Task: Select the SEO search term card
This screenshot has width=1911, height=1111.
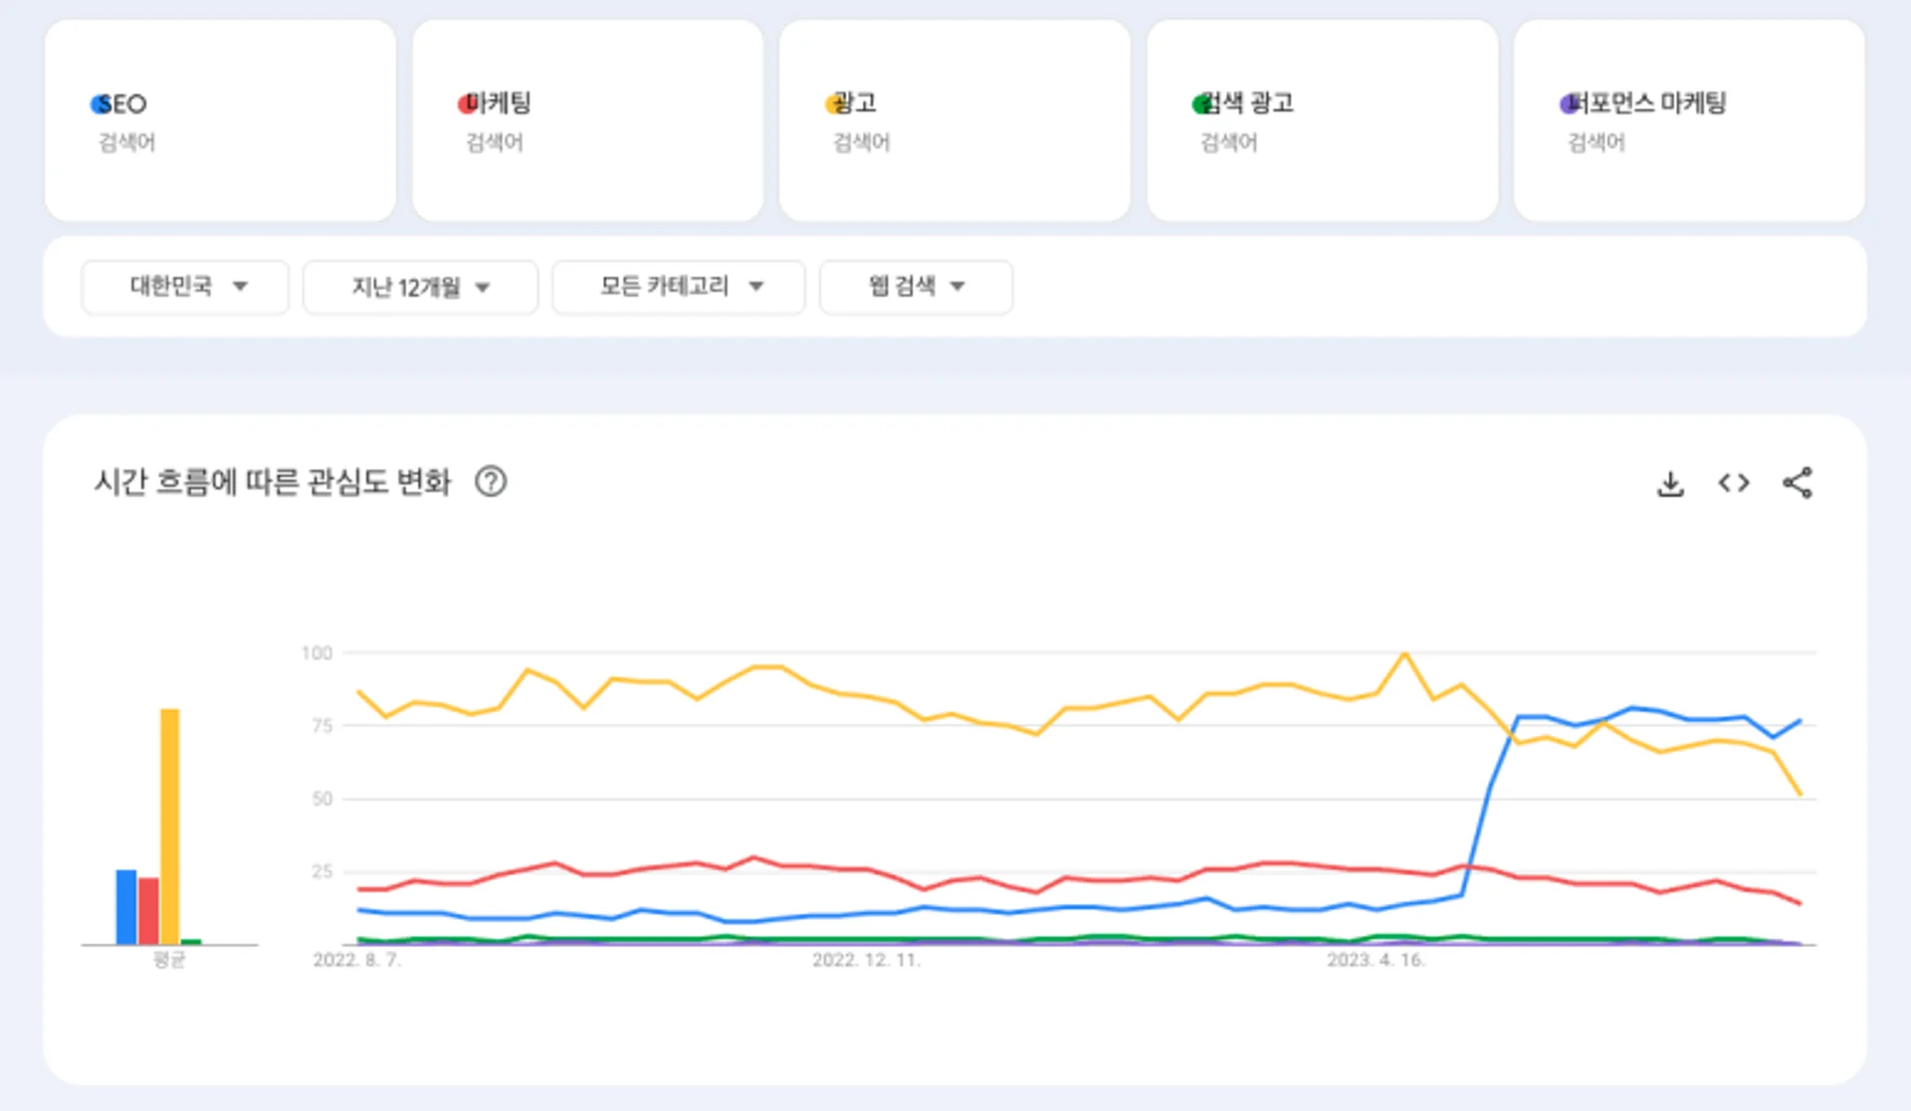Action: [x=220, y=119]
